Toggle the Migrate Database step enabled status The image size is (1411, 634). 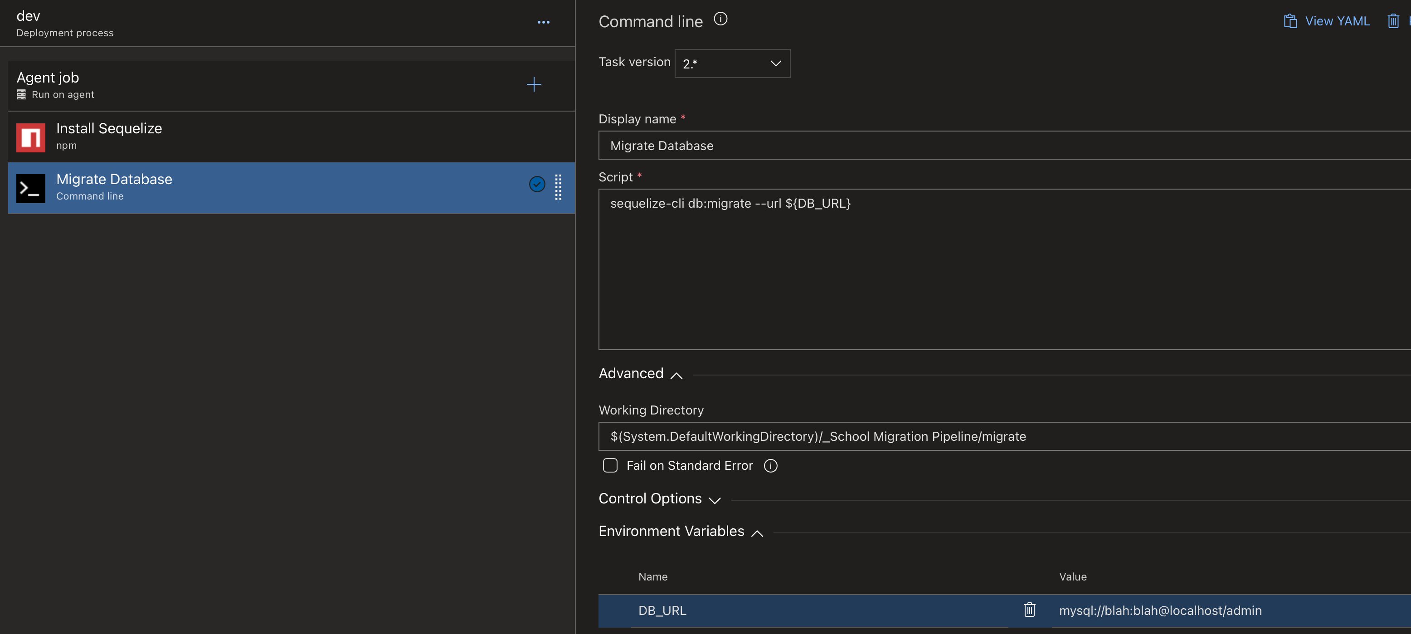pyautogui.click(x=537, y=184)
